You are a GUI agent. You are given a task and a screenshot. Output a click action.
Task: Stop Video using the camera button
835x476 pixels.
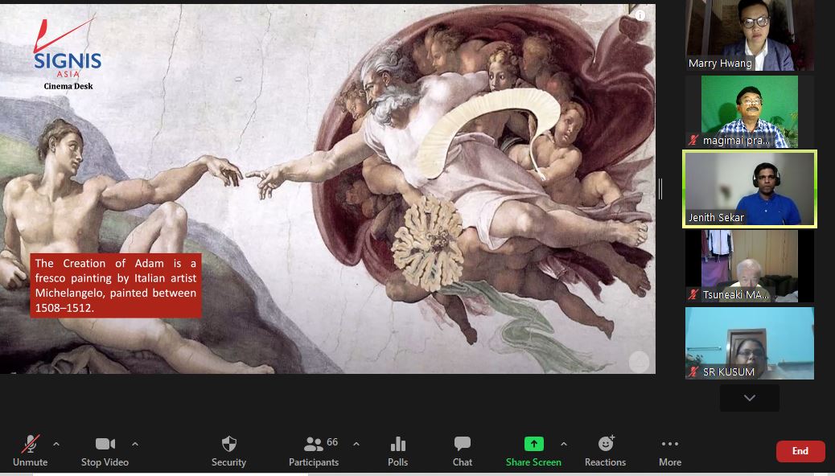[105, 450]
